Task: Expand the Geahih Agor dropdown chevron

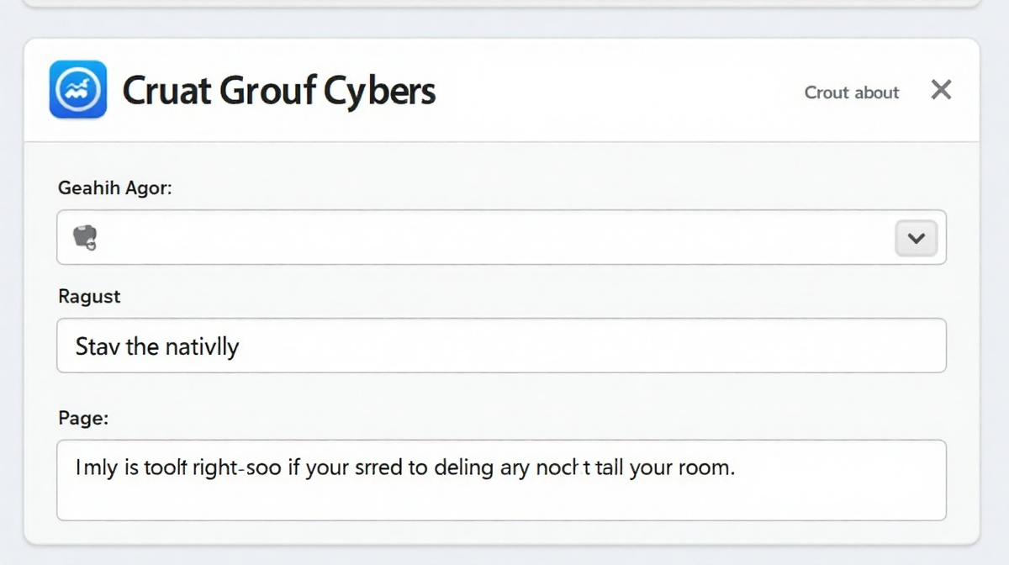Action: (x=917, y=238)
